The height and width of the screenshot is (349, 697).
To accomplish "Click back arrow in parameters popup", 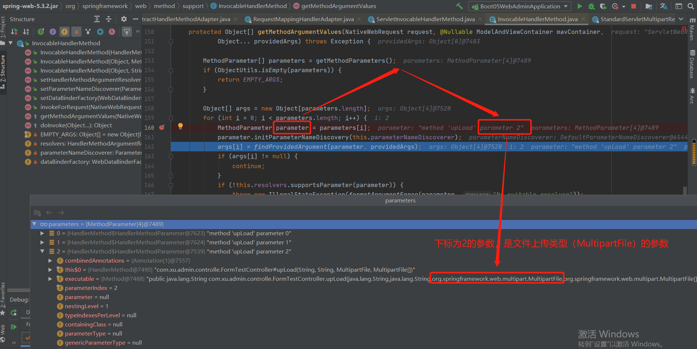I will [49, 213].
